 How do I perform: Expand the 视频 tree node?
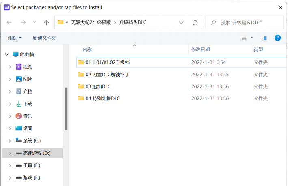9,67
